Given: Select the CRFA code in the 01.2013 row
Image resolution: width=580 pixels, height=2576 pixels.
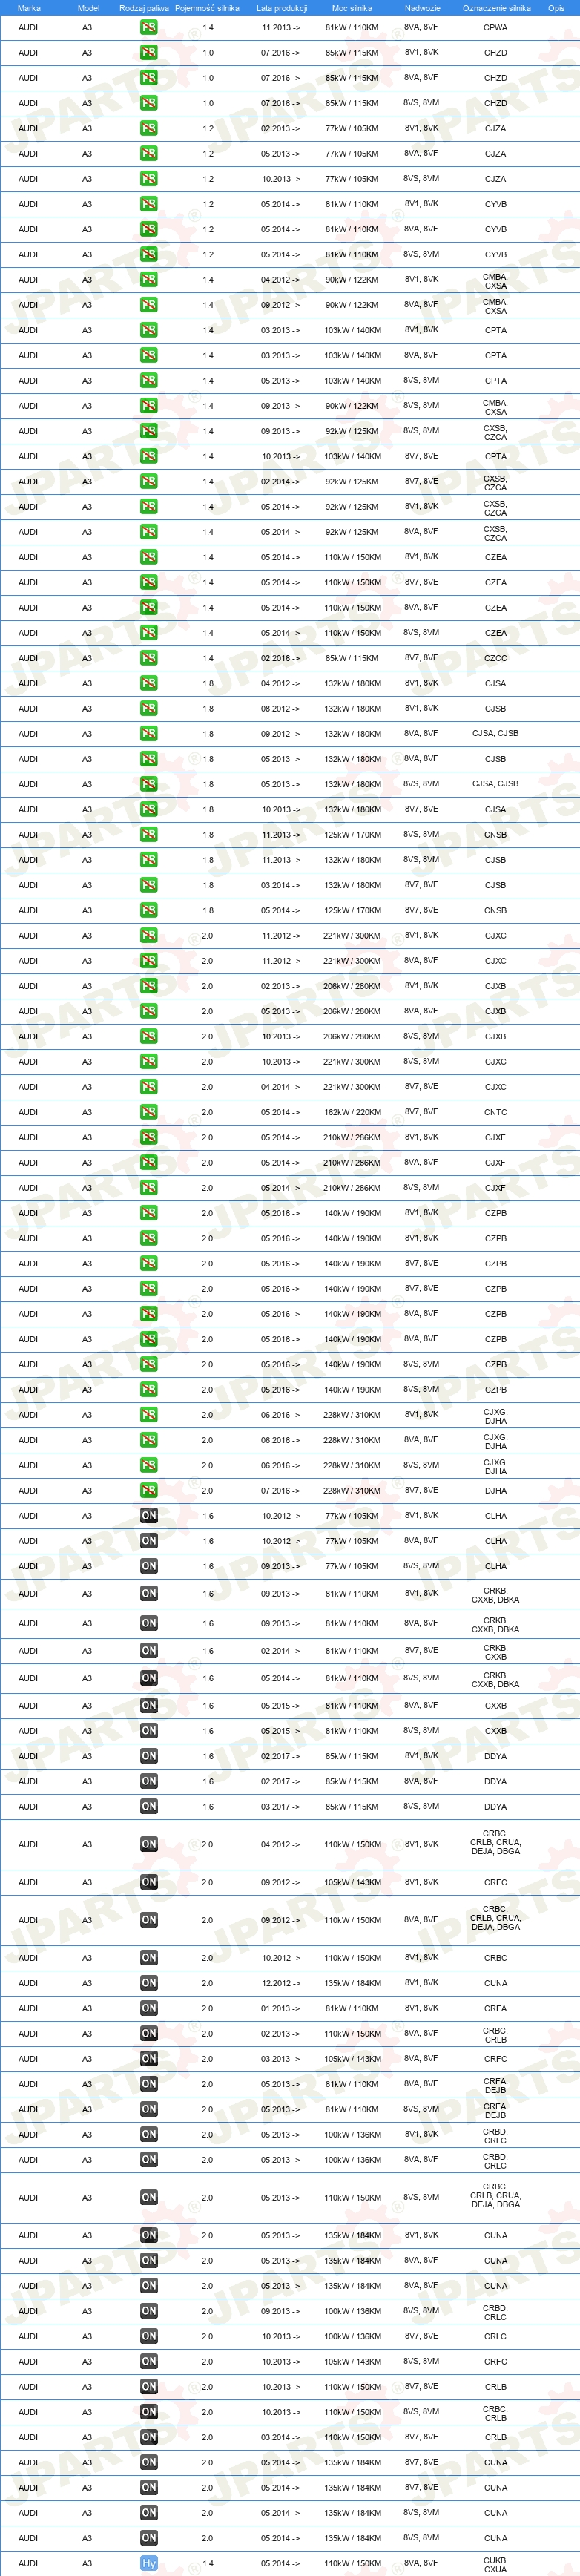Looking at the screenshot, I should (x=495, y=2008).
